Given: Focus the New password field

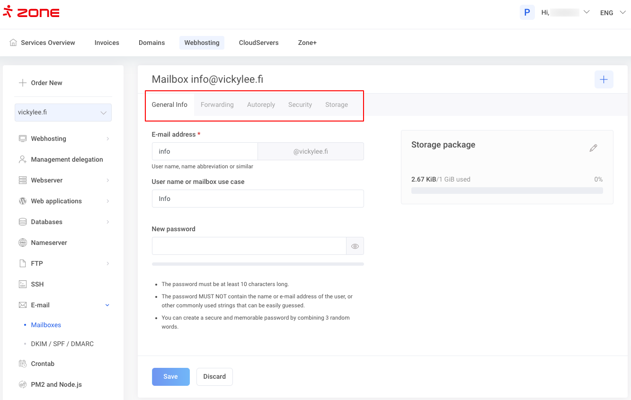Looking at the screenshot, I should click(249, 246).
